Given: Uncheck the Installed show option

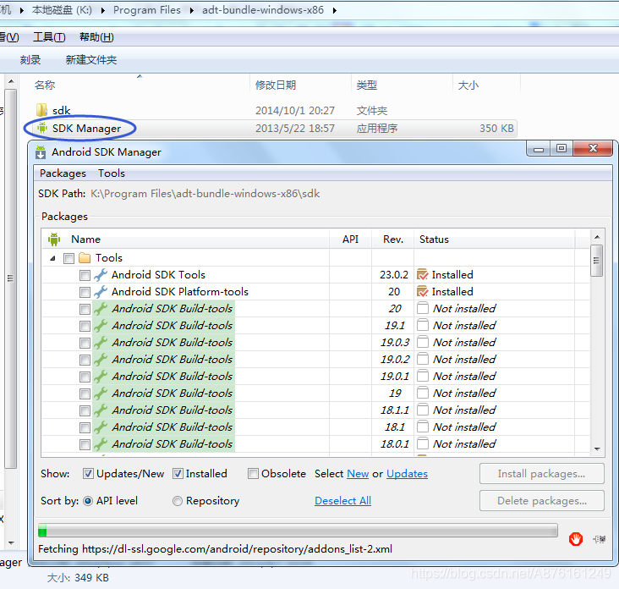Looking at the screenshot, I should pos(178,473).
